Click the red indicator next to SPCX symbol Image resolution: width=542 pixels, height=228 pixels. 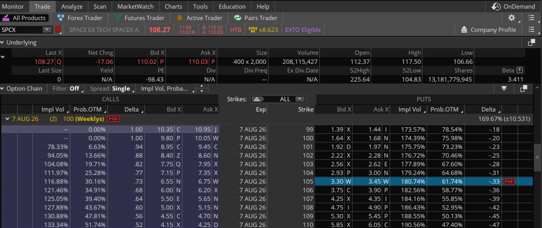(x=58, y=29)
